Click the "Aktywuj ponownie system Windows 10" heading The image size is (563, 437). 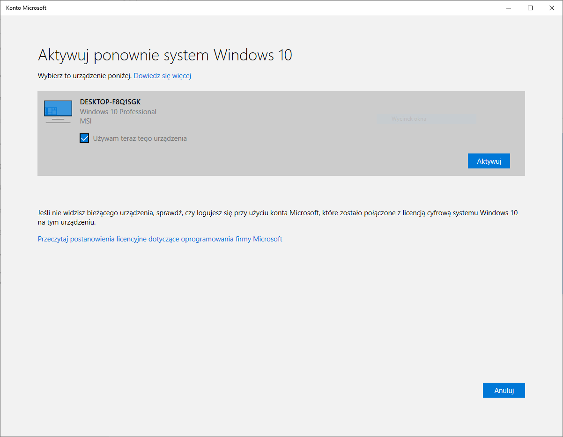tap(165, 55)
